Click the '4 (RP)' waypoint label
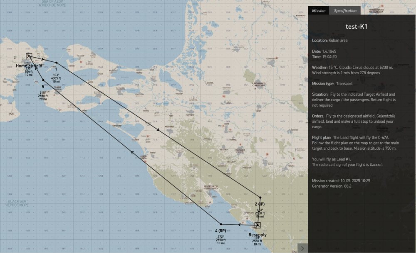Image resolution: width=416 pixels, height=253 pixels. coord(220,231)
